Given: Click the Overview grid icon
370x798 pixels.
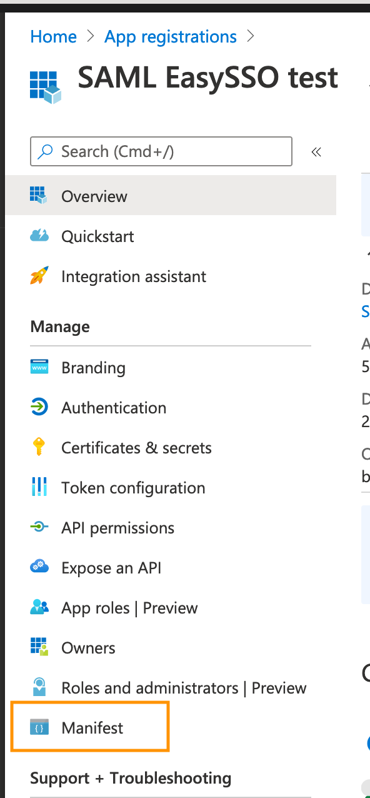Looking at the screenshot, I should (x=39, y=195).
